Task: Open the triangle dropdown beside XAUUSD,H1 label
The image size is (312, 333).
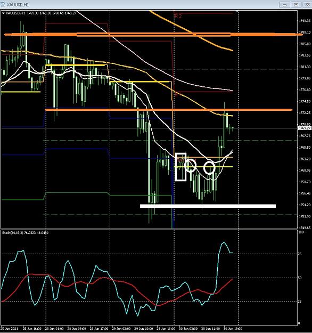Action: [3, 13]
